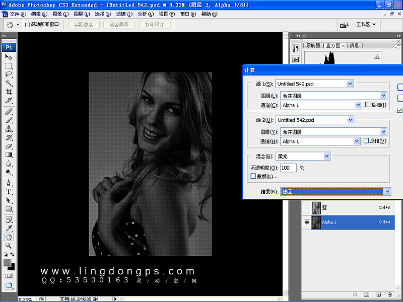Select the Move tool
Screen dimensions: 403x302
click(9, 57)
